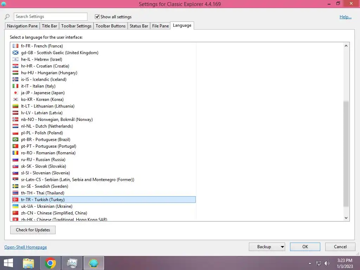Click the Cancel button

tap(340, 247)
